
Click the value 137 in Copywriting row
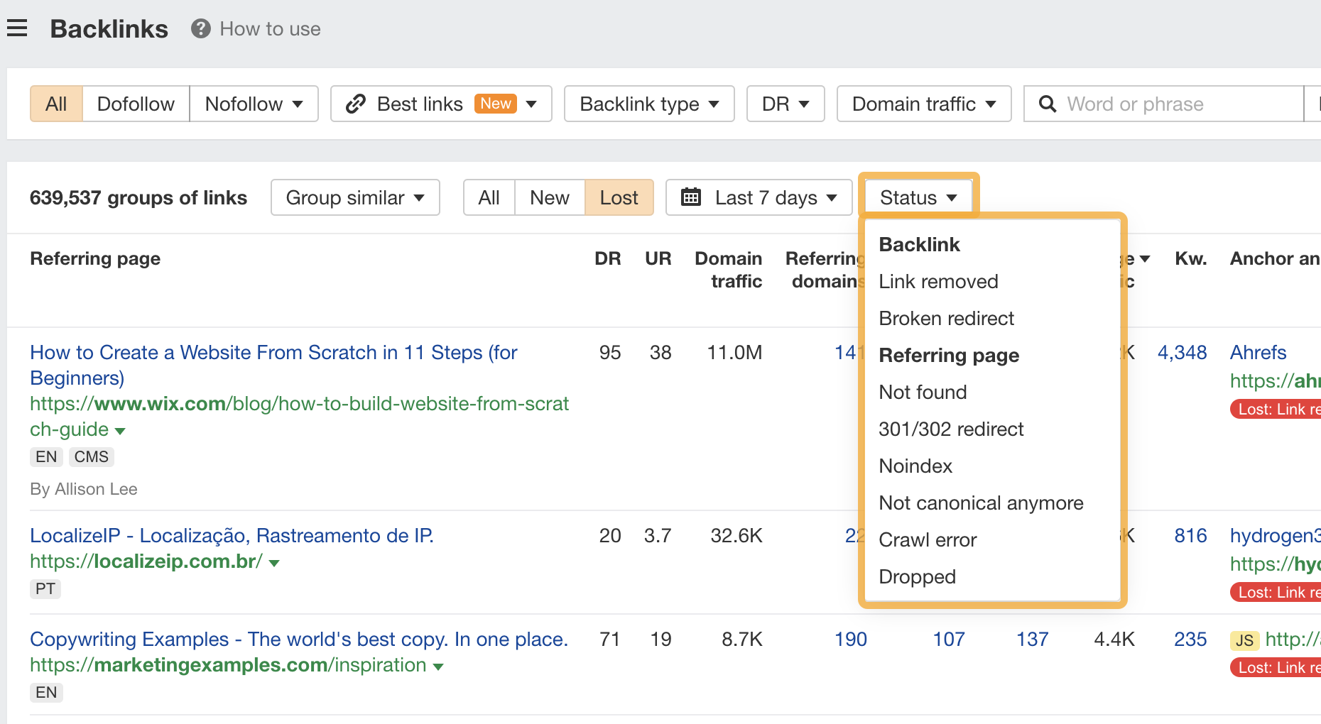pos(1032,640)
